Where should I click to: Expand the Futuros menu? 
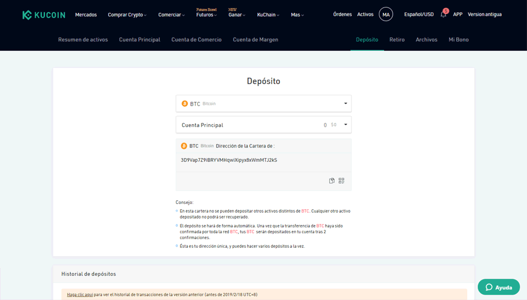[206, 15]
